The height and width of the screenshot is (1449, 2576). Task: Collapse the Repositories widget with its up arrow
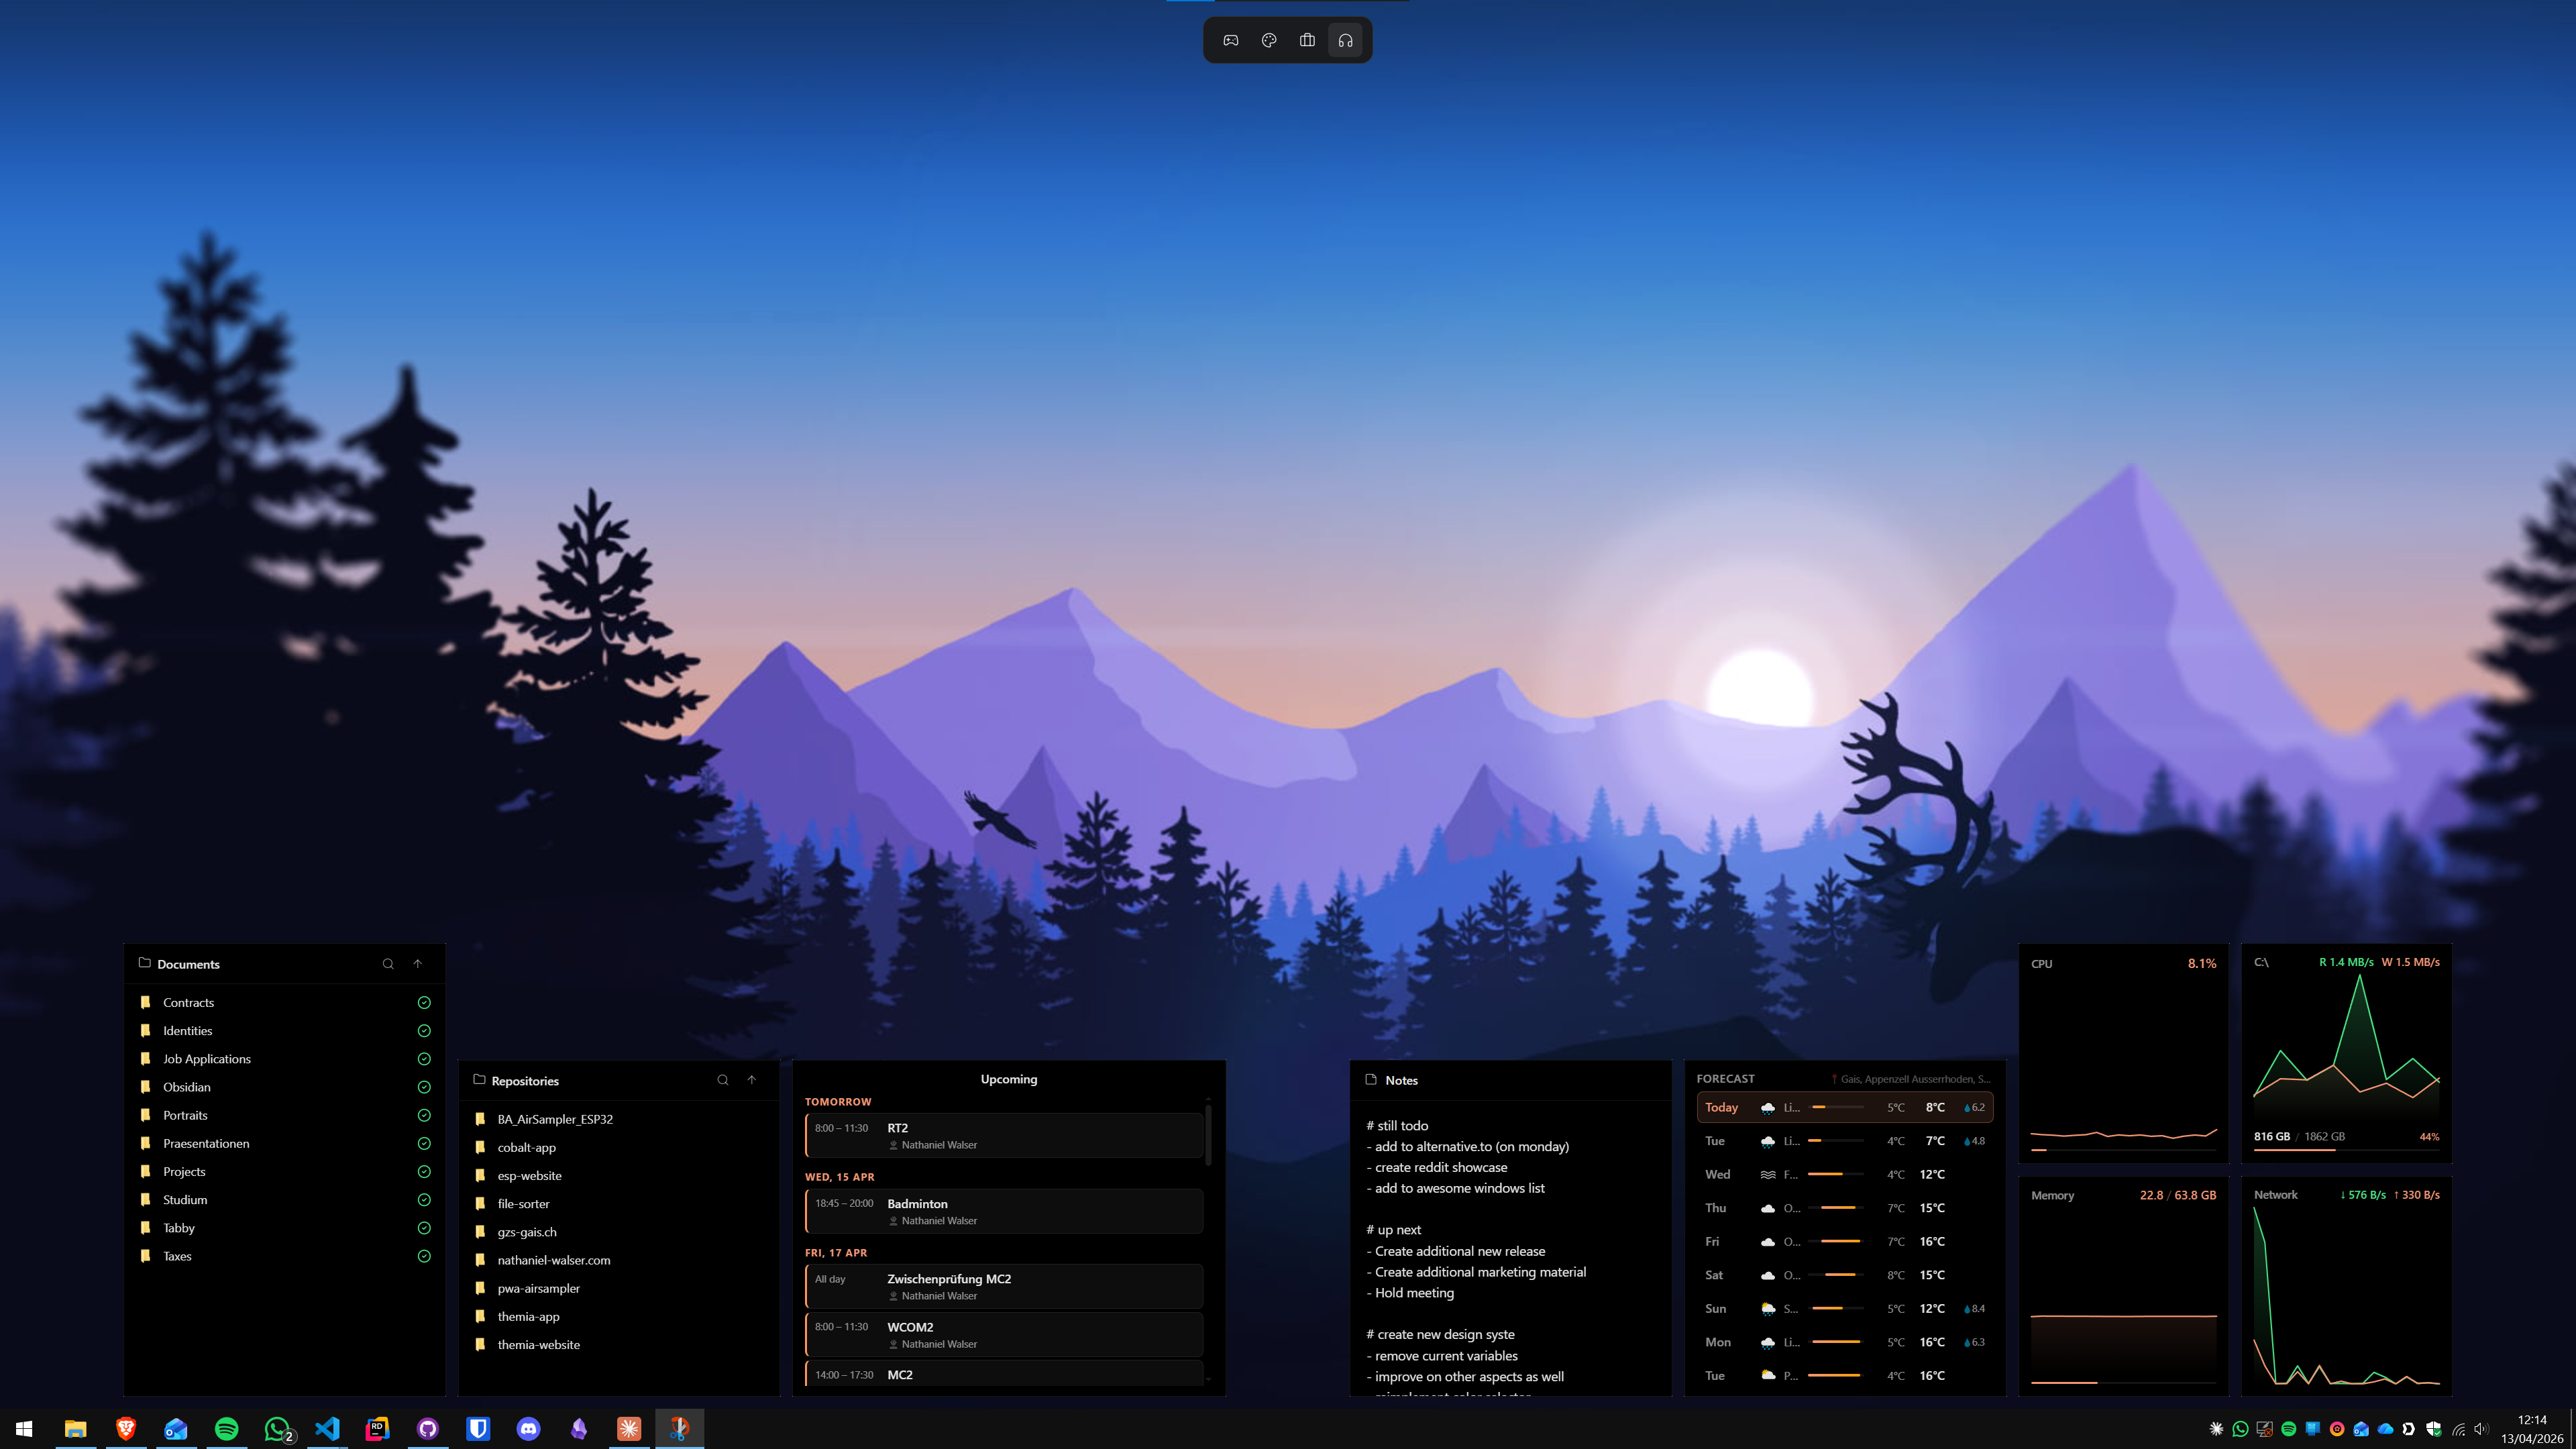click(x=751, y=1081)
